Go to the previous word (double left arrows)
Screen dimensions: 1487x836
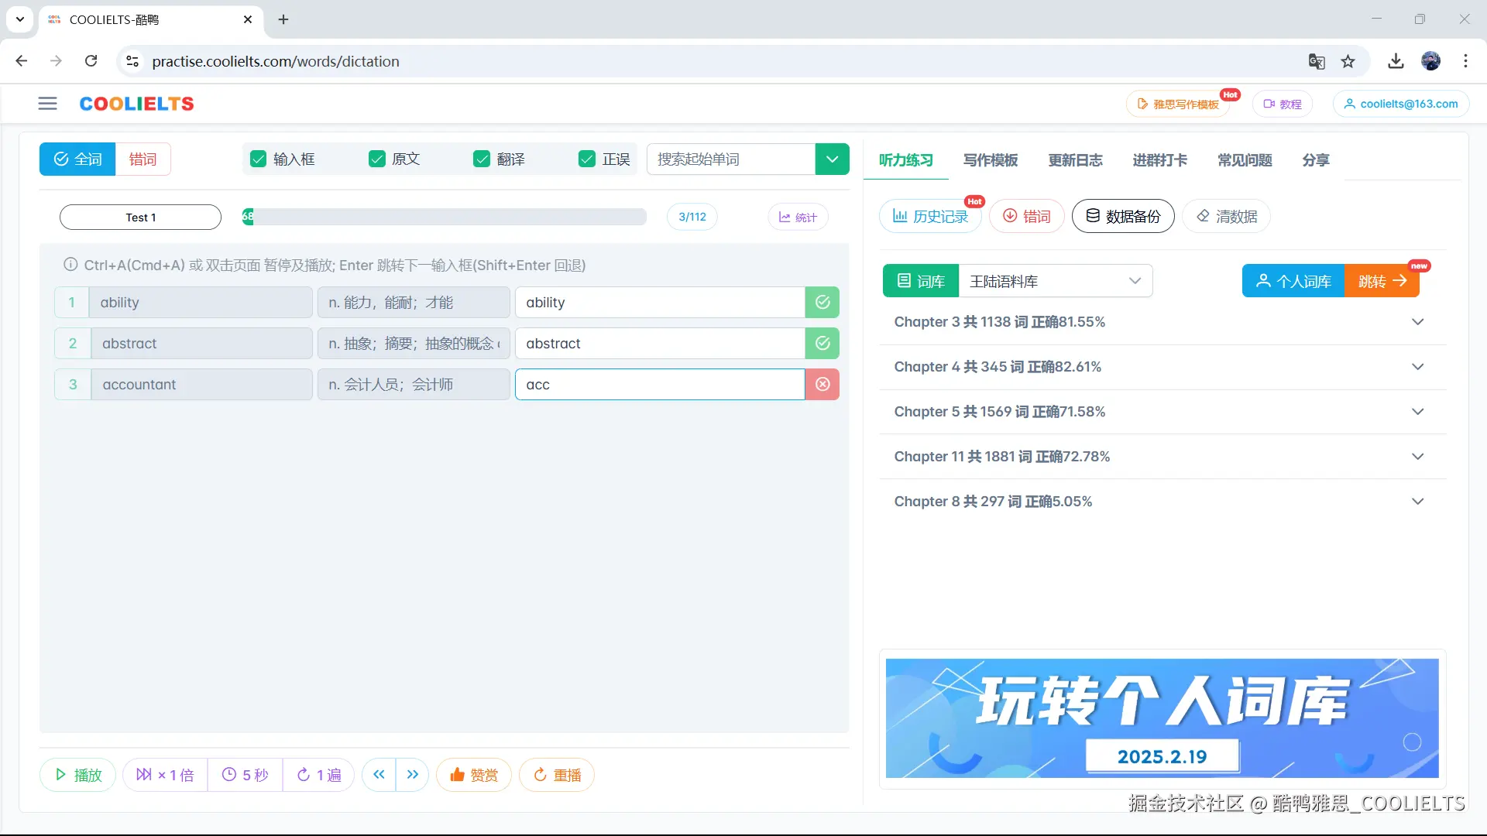(379, 775)
